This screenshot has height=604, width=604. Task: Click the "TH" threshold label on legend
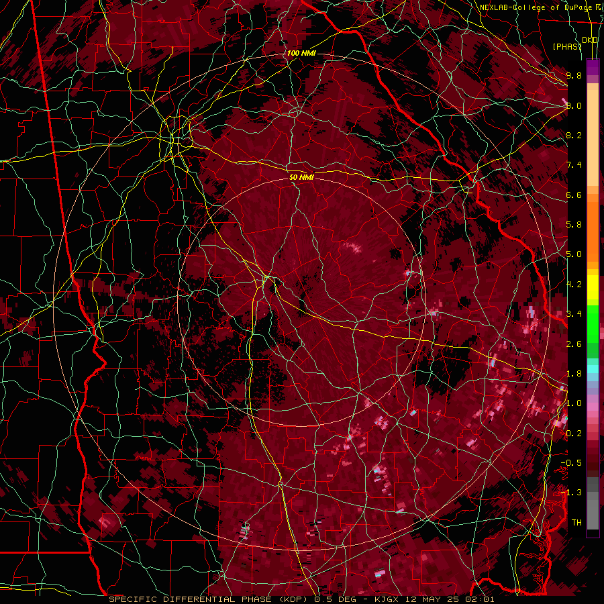[x=576, y=523]
